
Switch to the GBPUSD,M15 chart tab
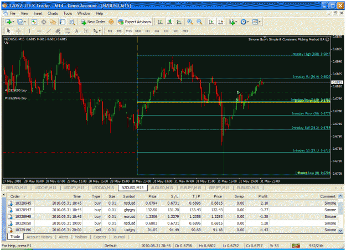[16, 188]
